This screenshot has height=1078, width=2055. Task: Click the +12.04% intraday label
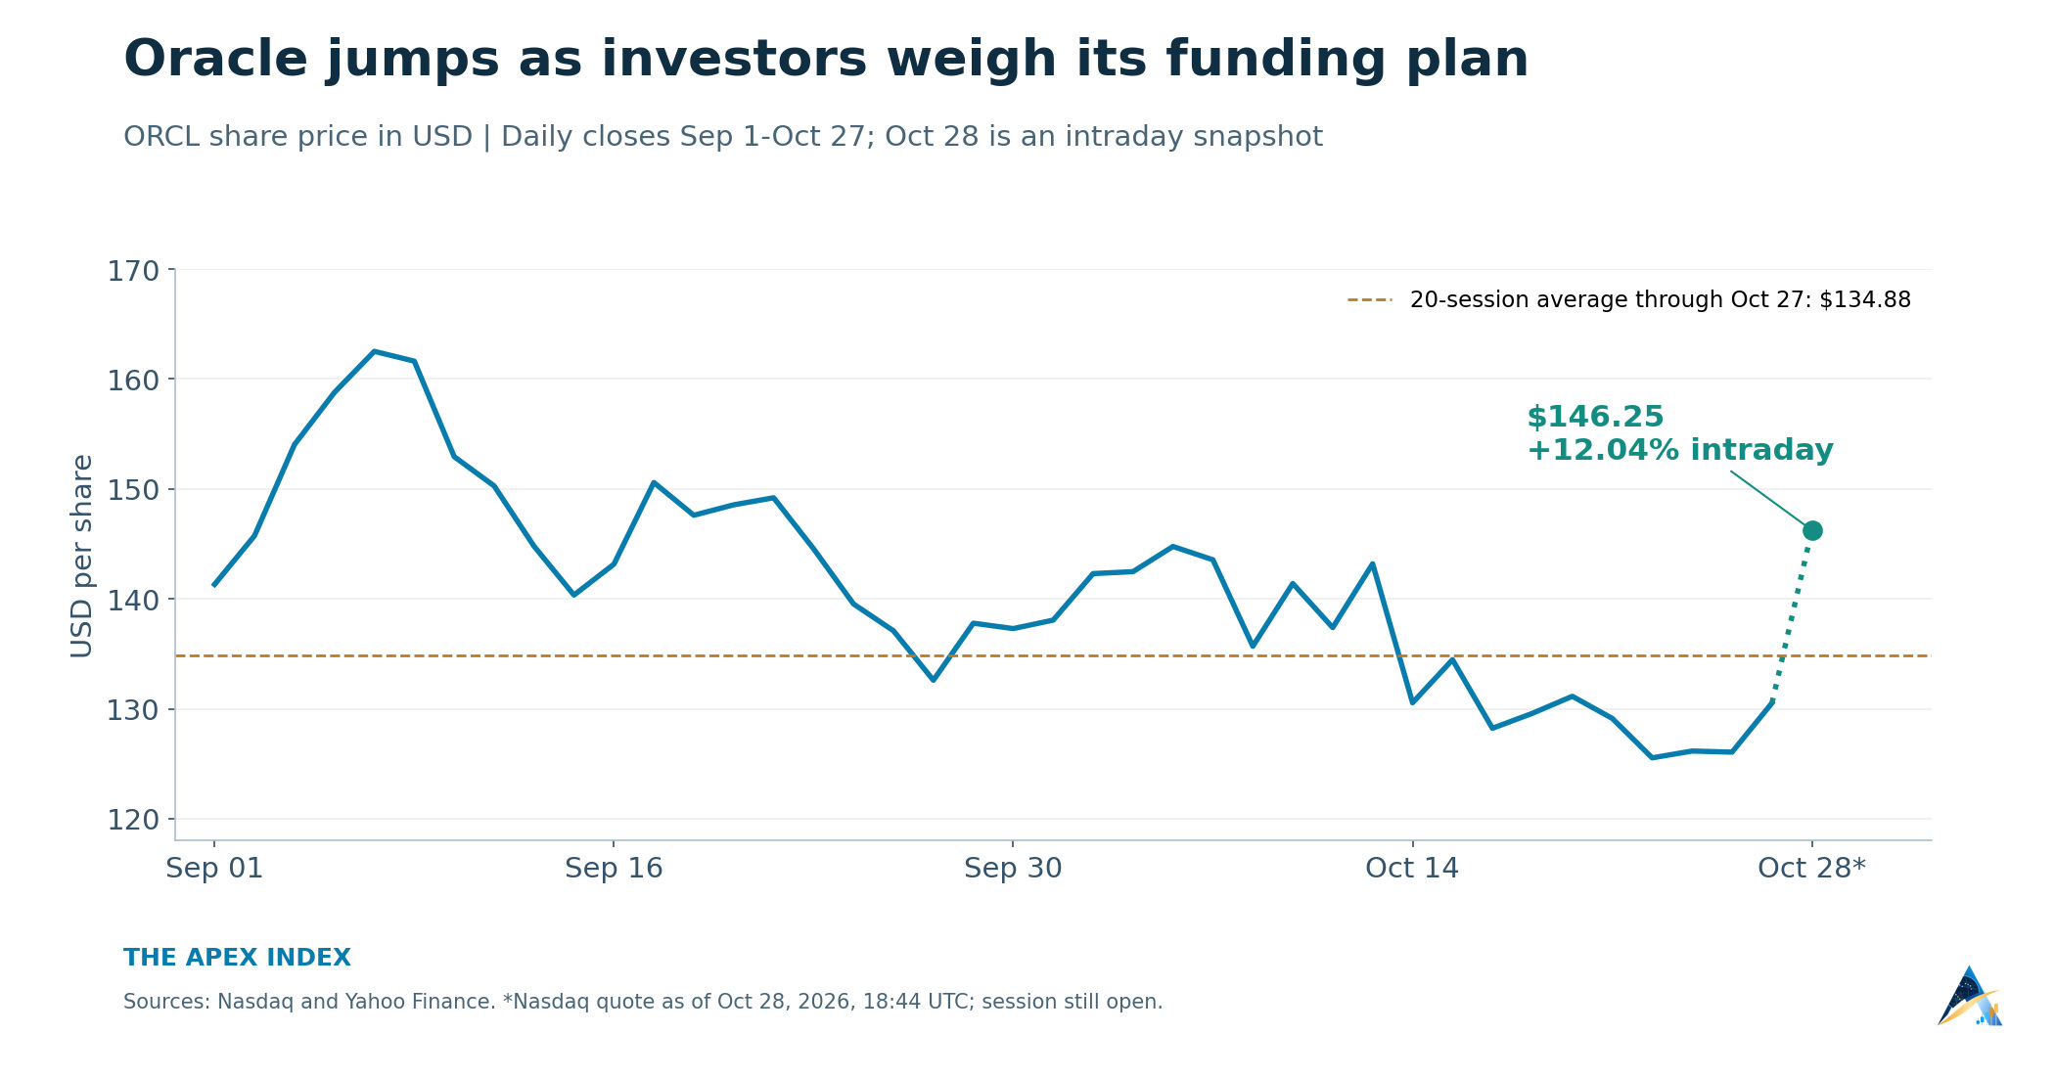(x=1680, y=450)
